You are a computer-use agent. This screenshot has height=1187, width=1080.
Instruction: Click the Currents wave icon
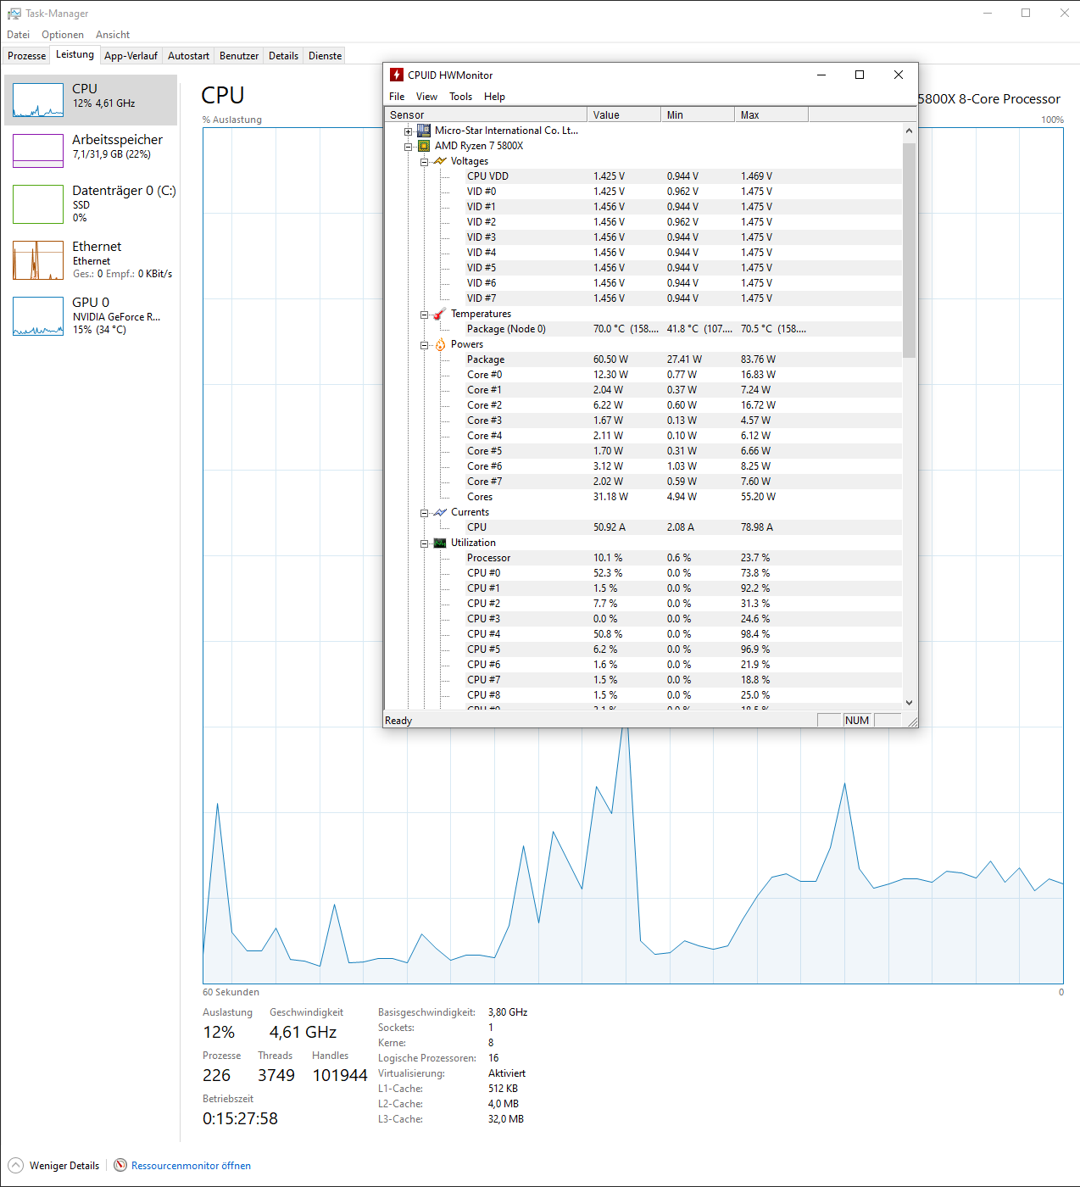click(440, 512)
